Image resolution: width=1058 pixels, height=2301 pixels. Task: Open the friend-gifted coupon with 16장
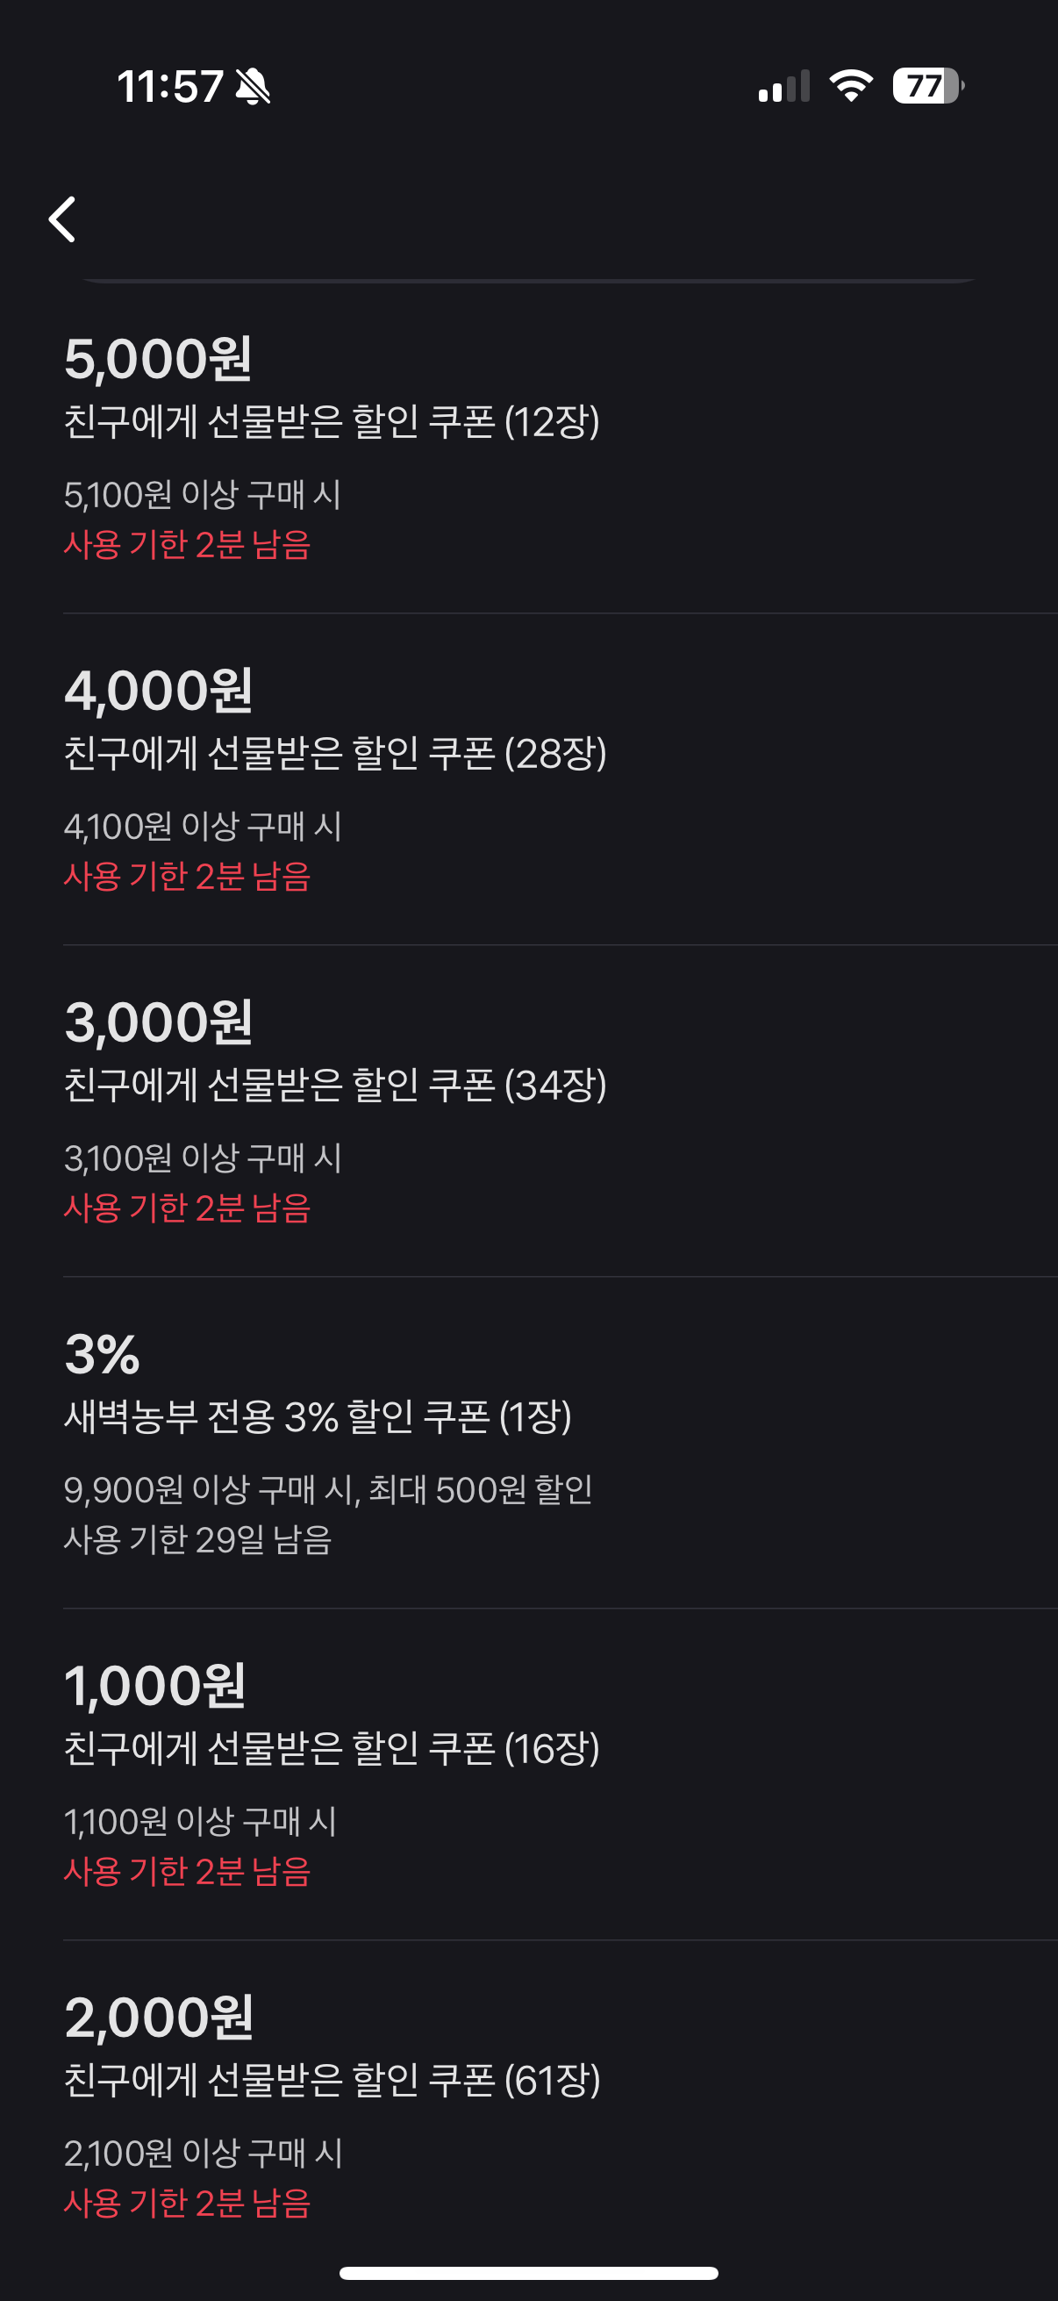(332, 1748)
